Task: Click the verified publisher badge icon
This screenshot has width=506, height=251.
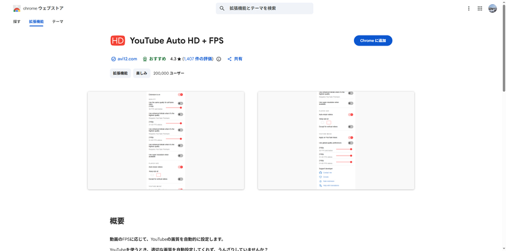Action: point(113,59)
